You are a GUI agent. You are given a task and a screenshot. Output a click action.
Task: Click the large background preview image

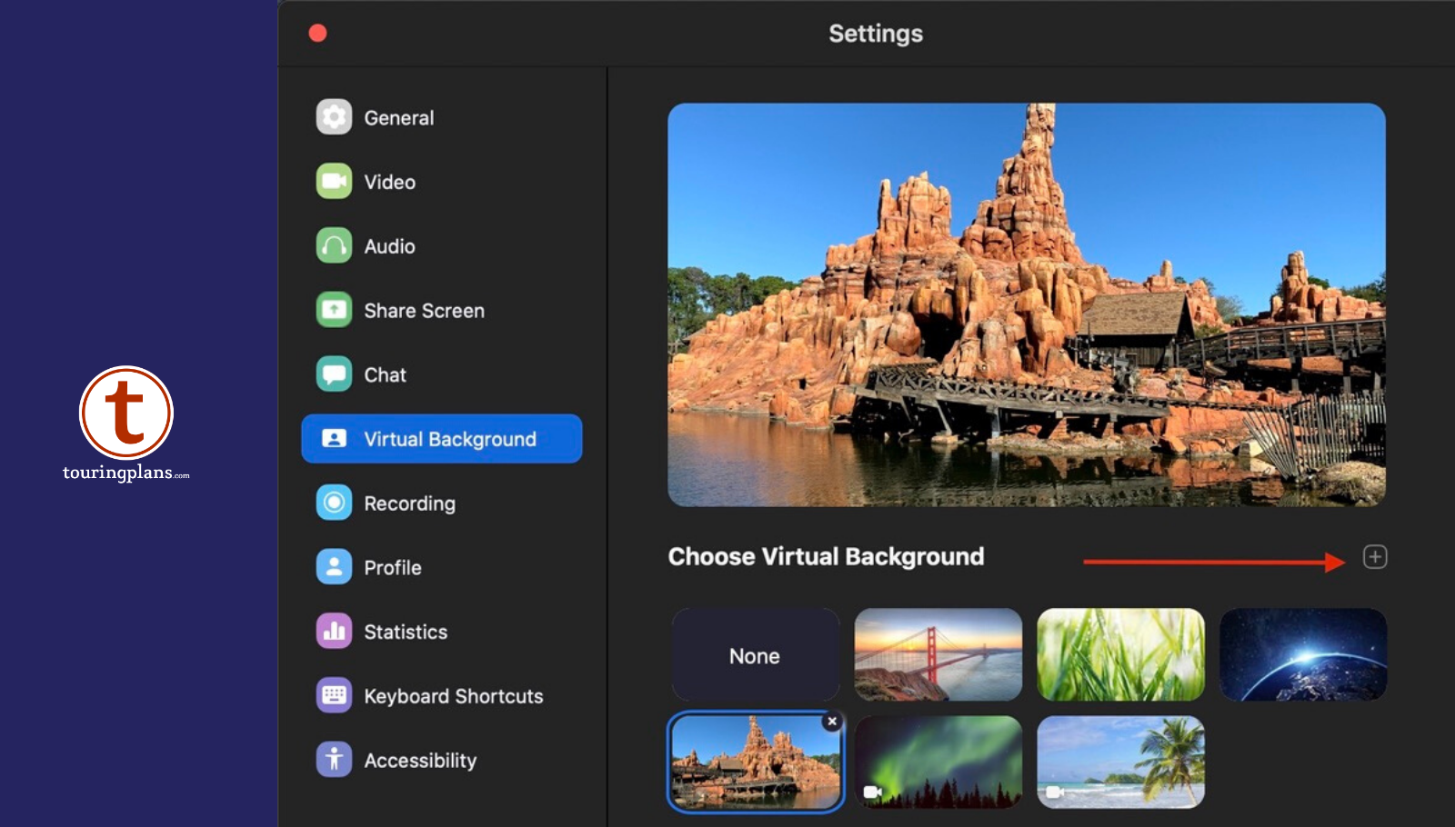pos(1027,304)
